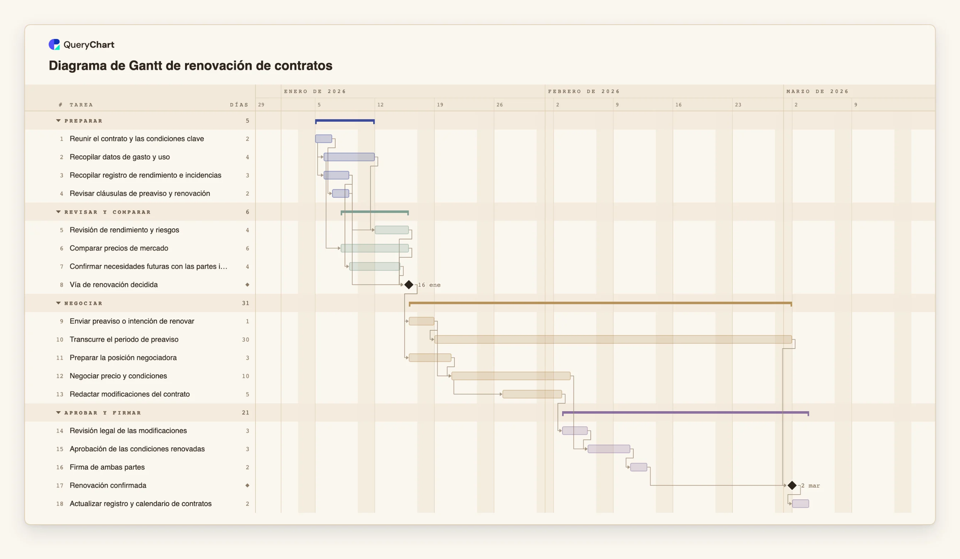Select the REVISAR Y COMPARAR green summary bar
960x559 pixels.
[x=375, y=213]
